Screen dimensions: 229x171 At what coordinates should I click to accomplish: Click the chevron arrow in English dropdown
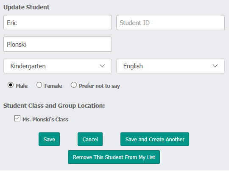[215, 66]
